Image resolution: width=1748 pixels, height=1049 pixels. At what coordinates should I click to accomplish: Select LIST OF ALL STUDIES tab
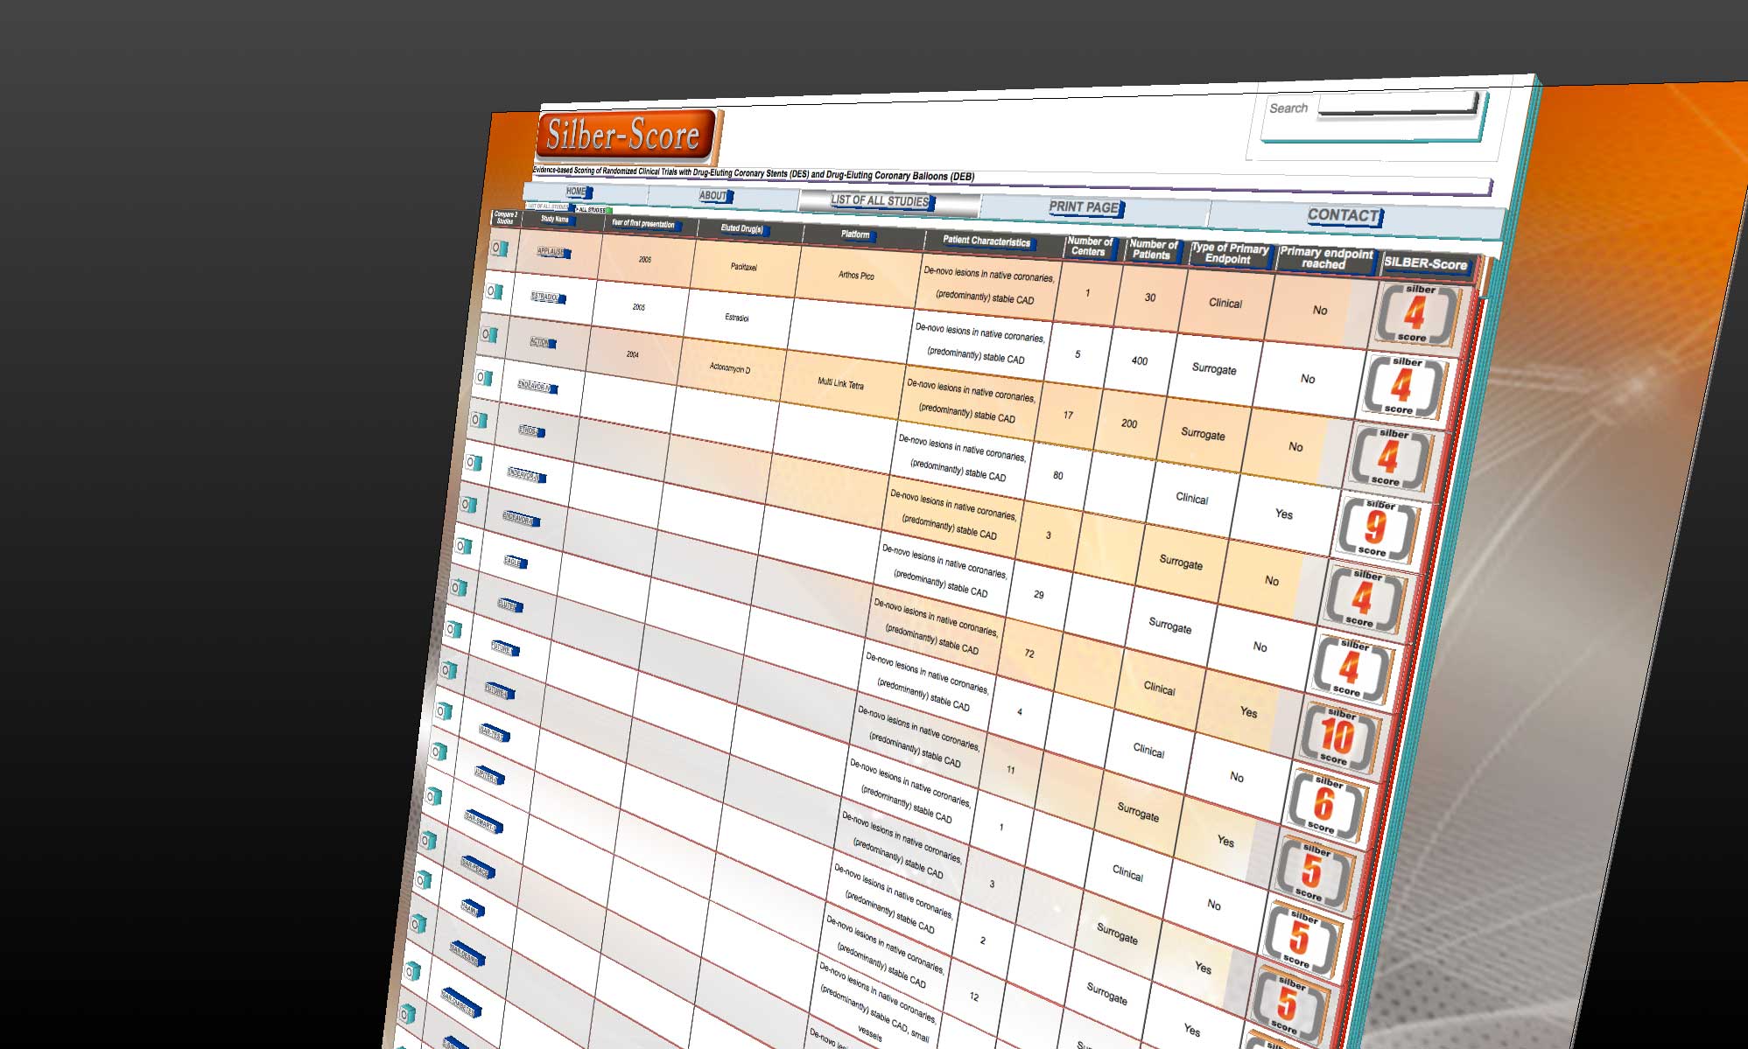click(881, 201)
